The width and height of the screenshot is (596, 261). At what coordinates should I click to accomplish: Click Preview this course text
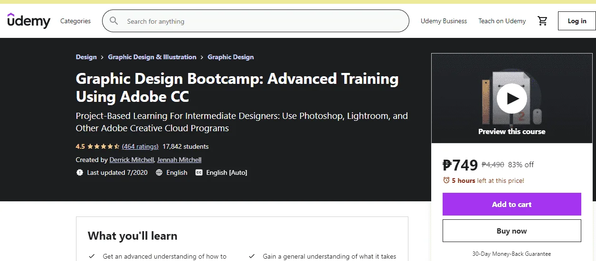(x=511, y=132)
